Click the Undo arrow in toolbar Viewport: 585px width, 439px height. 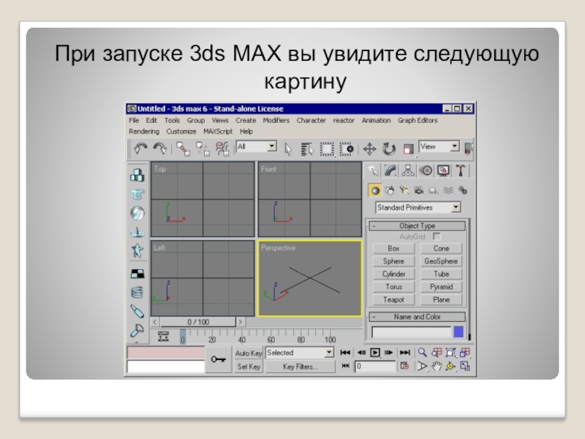[x=140, y=149]
